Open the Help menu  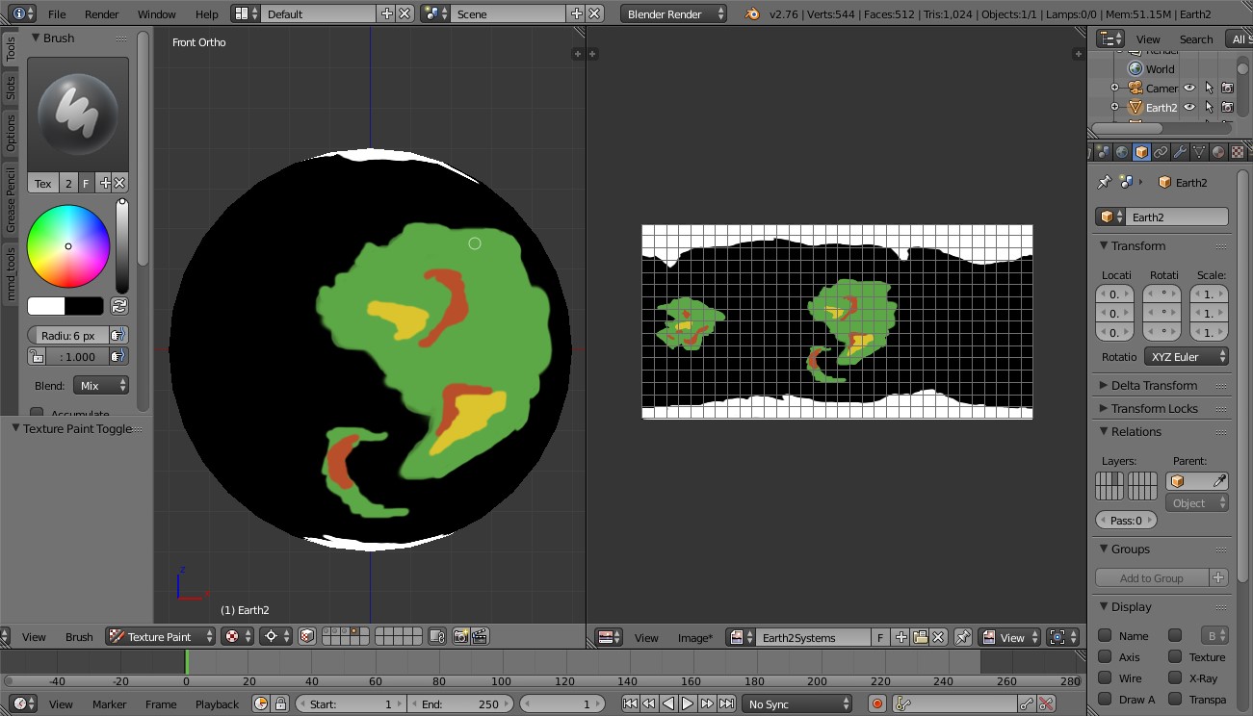coord(206,14)
